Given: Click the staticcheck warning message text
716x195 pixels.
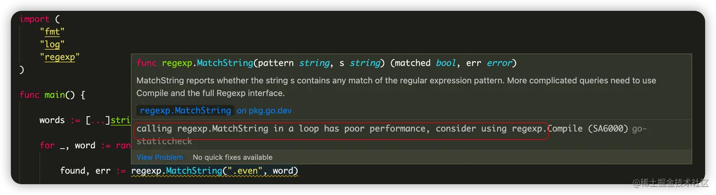Looking at the screenshot, I should point(341,128).
